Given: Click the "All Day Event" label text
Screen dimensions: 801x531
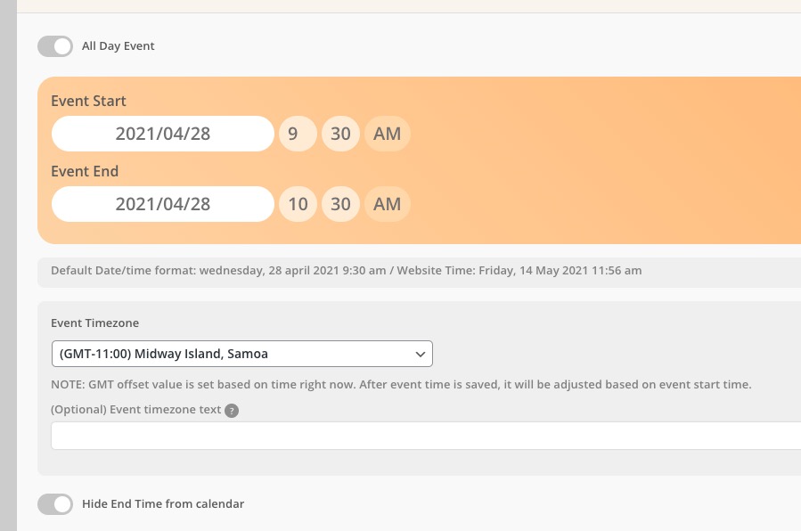Looking at the screenshot, I should click(118, 46).
